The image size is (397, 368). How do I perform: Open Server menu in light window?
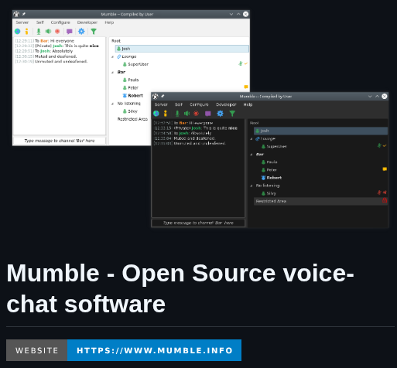click(22, 22)
